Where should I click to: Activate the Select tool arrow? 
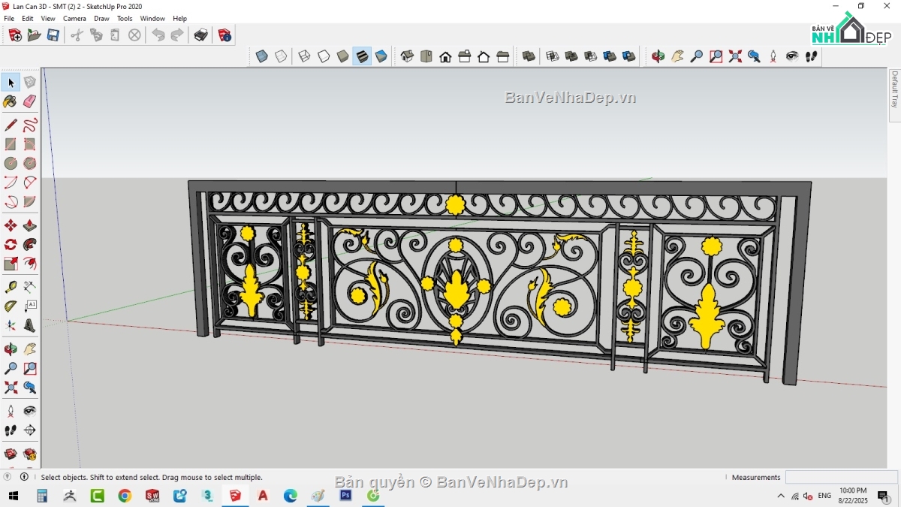tap(11, 82)
